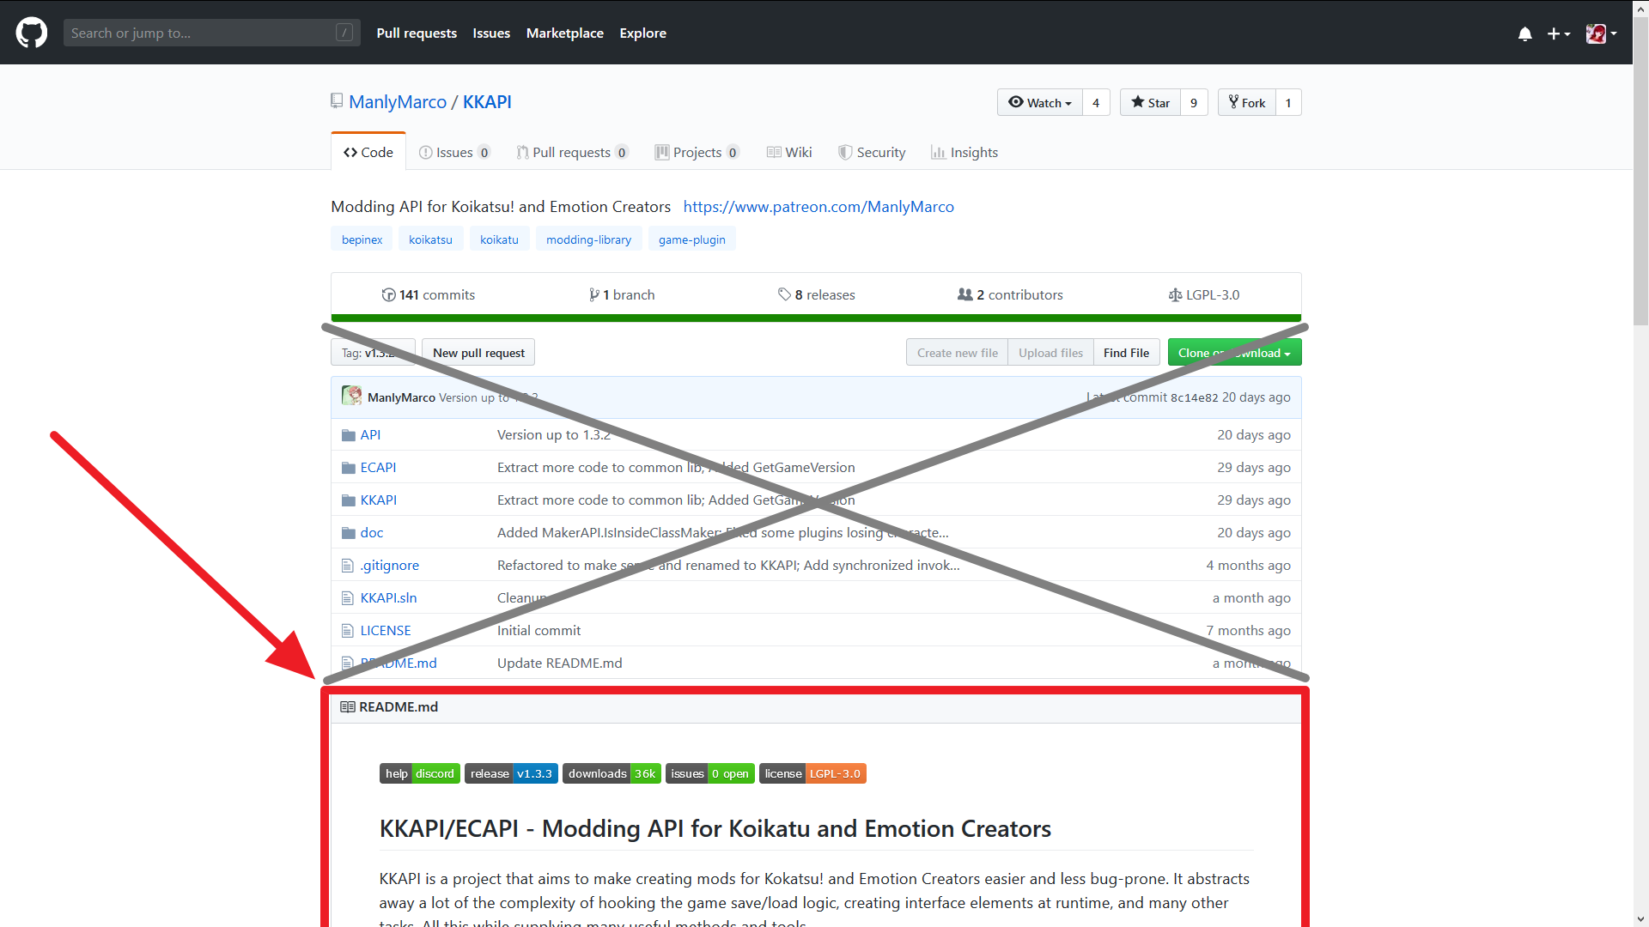Screen dimensions: 1649x927
Task: Click the 8 releases tag icon
Action: coord(784,294)
